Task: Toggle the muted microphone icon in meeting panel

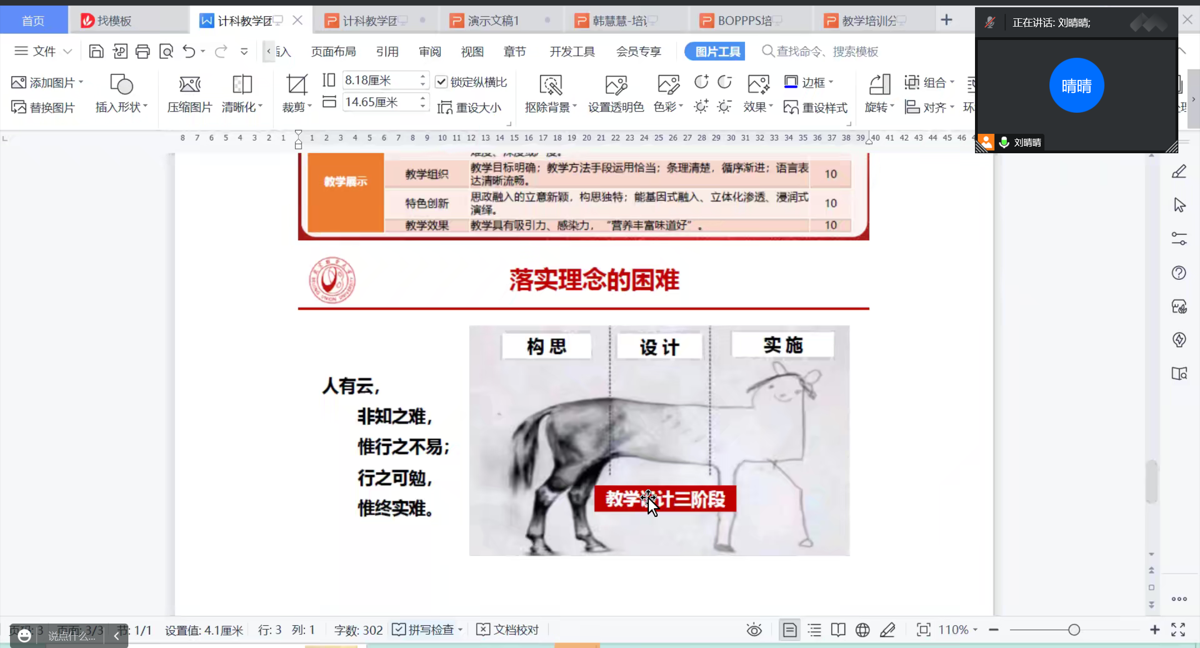Action: [x=989, y=22]
